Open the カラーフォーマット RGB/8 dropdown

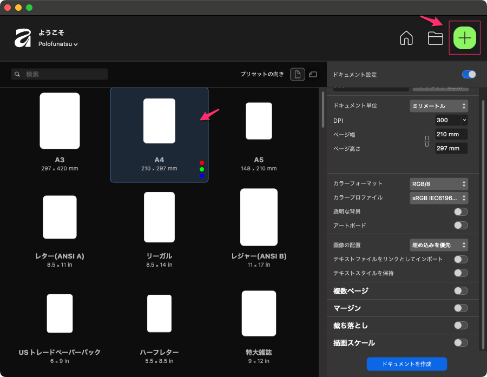tap(438, 184)
